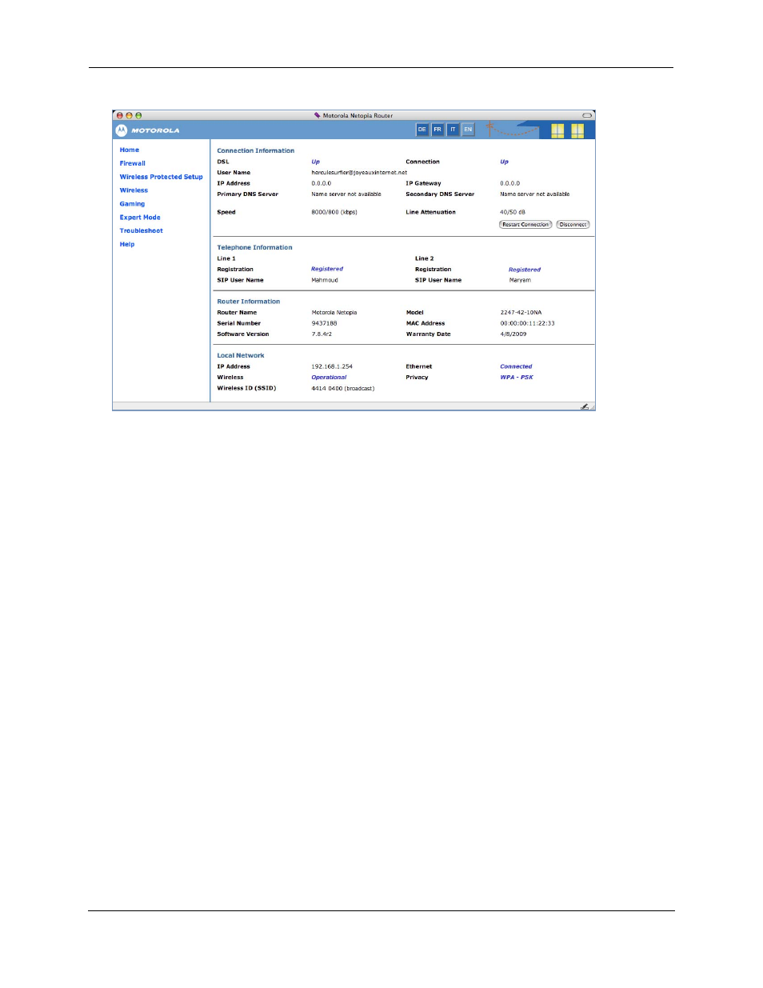Screen dimensions: 763x988
Task: Click the Wireless 'Operational' status
Action: coord(329,378)
